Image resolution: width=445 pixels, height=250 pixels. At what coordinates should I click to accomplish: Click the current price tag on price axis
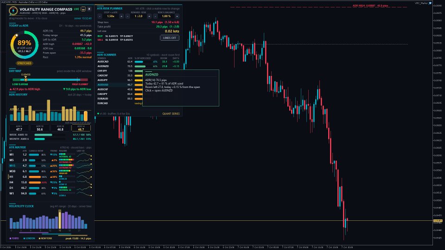pos(438,221)
